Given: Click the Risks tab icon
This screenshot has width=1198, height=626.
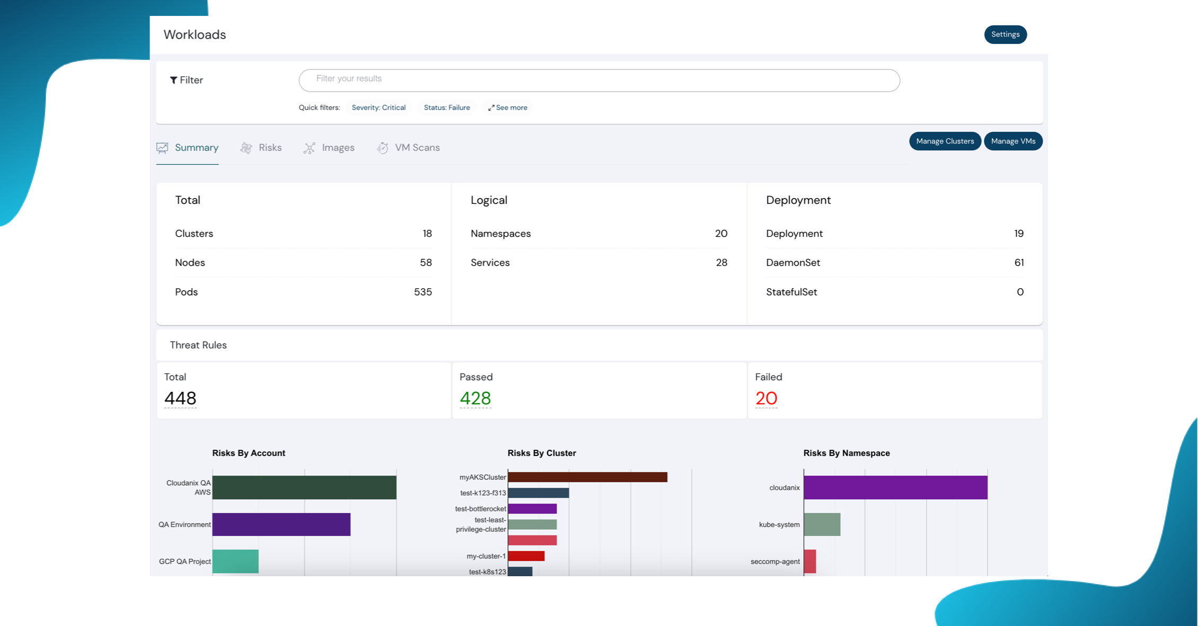Looking at the screenshot, I should (246, 147).
